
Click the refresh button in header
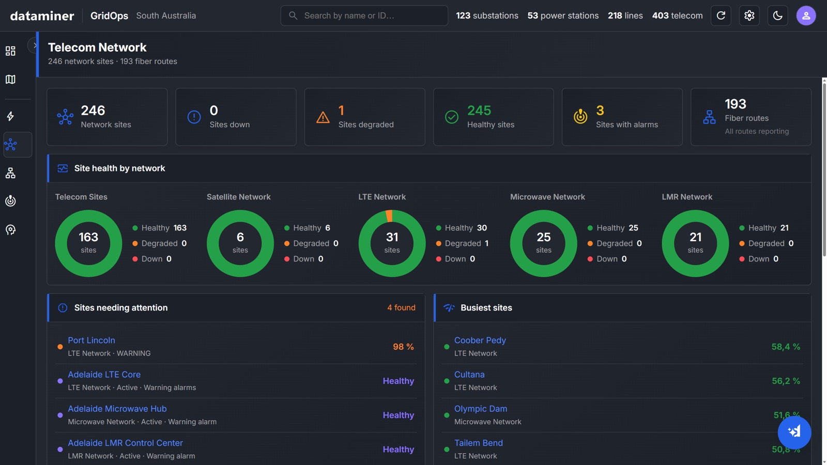point(721,16)
